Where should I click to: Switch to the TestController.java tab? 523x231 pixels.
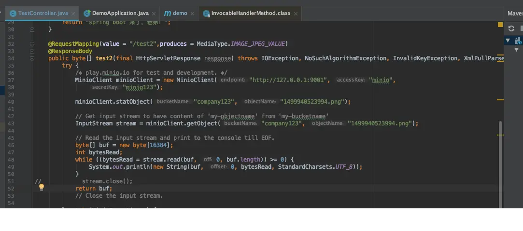[43, 14]
